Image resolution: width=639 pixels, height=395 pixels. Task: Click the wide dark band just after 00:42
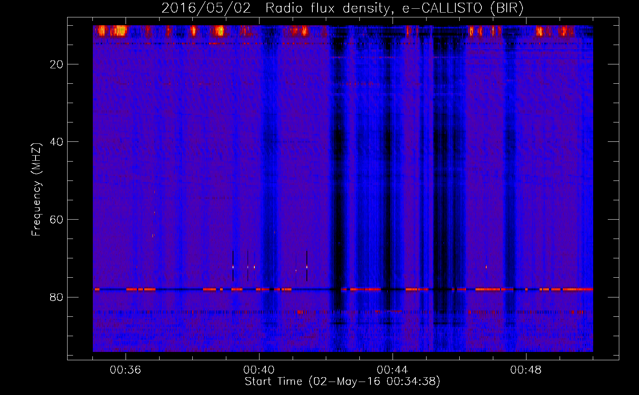tap(338, 178)
